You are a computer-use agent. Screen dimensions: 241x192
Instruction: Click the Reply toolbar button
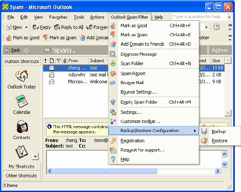tap(41, 28)
